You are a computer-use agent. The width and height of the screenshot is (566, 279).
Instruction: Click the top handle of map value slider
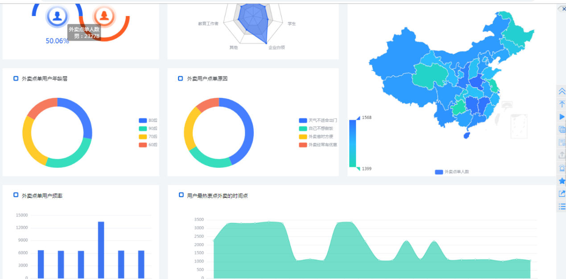358,118
